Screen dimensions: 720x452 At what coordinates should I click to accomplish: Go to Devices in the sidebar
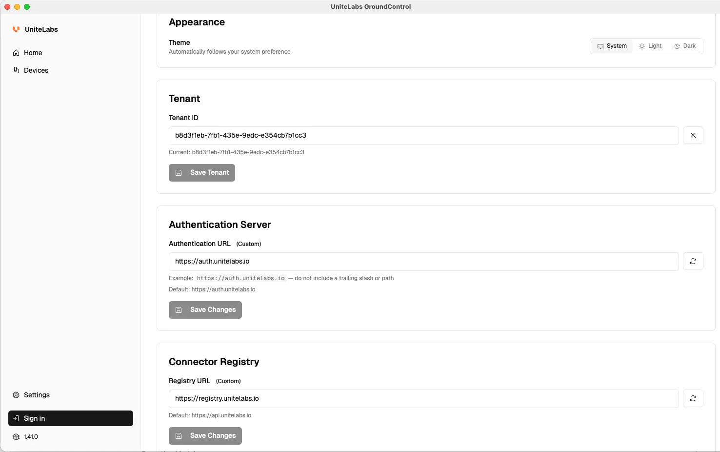(x=71, y=70)
